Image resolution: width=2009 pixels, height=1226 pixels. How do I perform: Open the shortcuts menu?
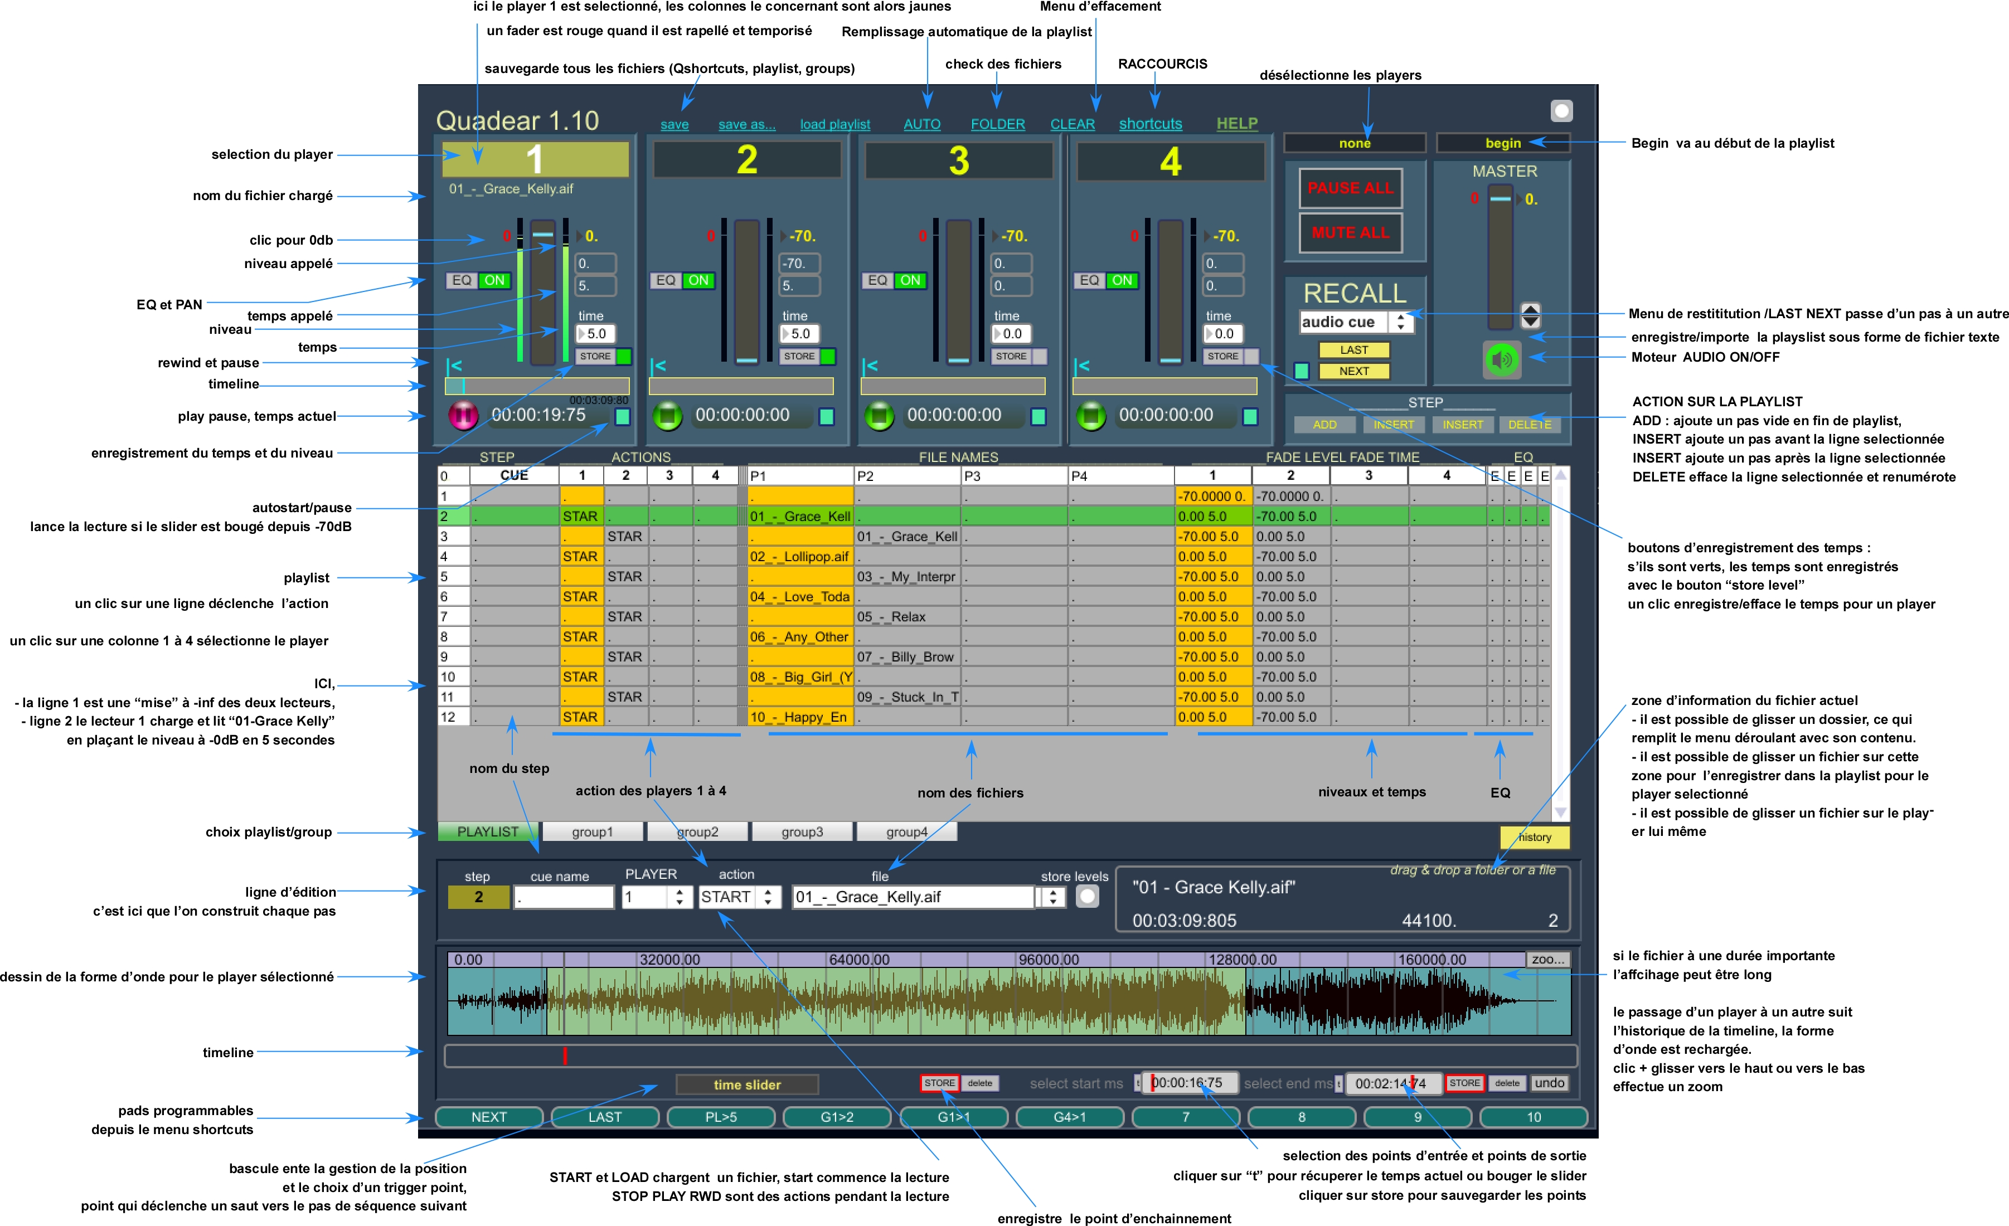coord(1149,124)
